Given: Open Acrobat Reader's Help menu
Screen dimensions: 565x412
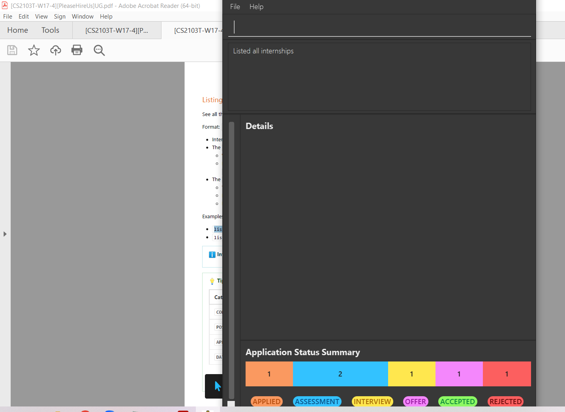Looking at the screenshot, I should pos(106,17).
